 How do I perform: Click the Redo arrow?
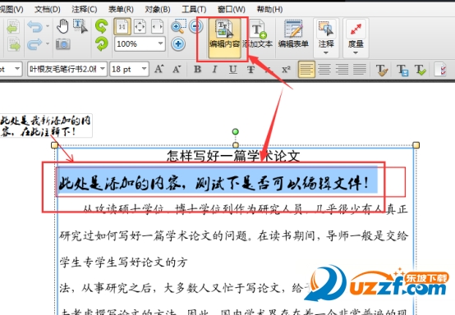(x=34, y=44)
